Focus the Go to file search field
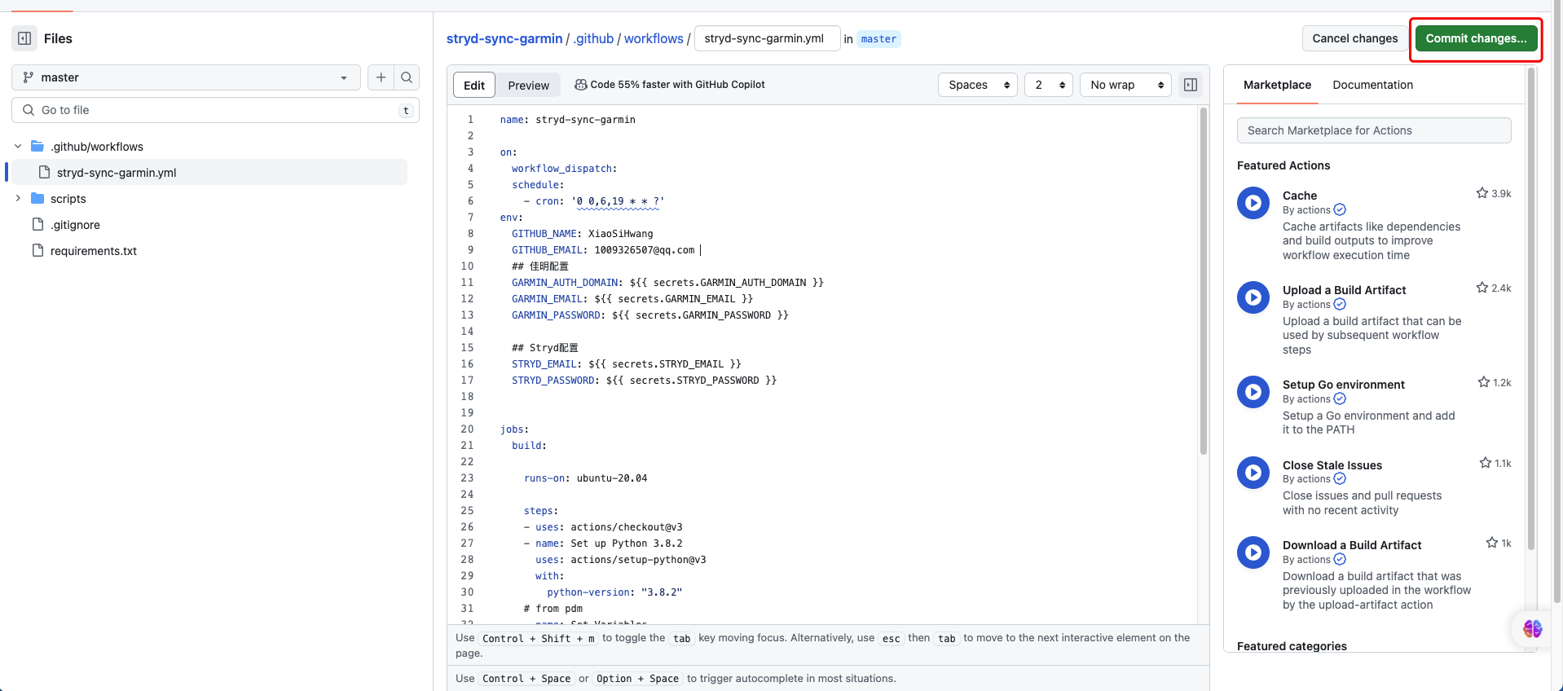1563x691 pixels. pos(215,110)
